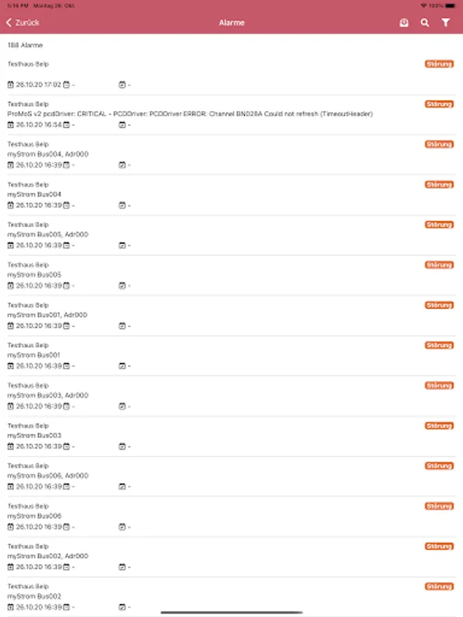This screenshot has width=463, height=617.
Task: Open the myStrom Bus004, Adr000 alarm
Action: coord(48,154)
